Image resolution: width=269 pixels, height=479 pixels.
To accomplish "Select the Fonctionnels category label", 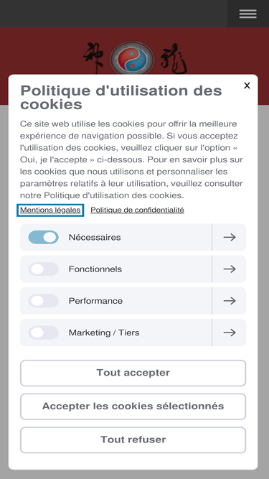I will (95, 269).
